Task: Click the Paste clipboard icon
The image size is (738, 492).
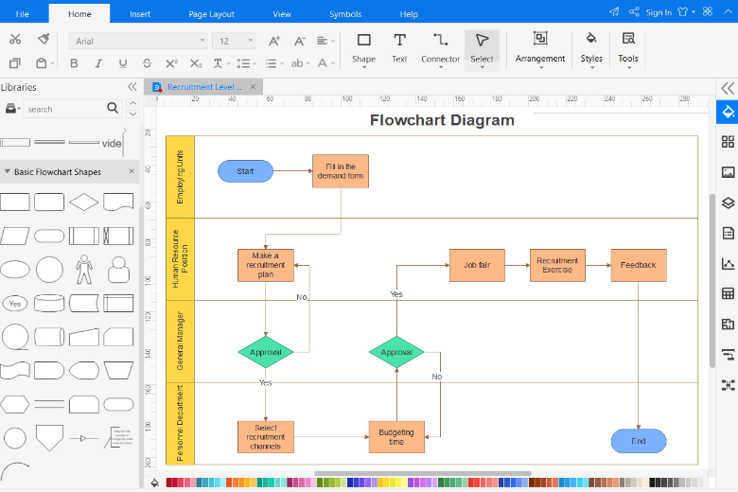Action: pos(42,63)
